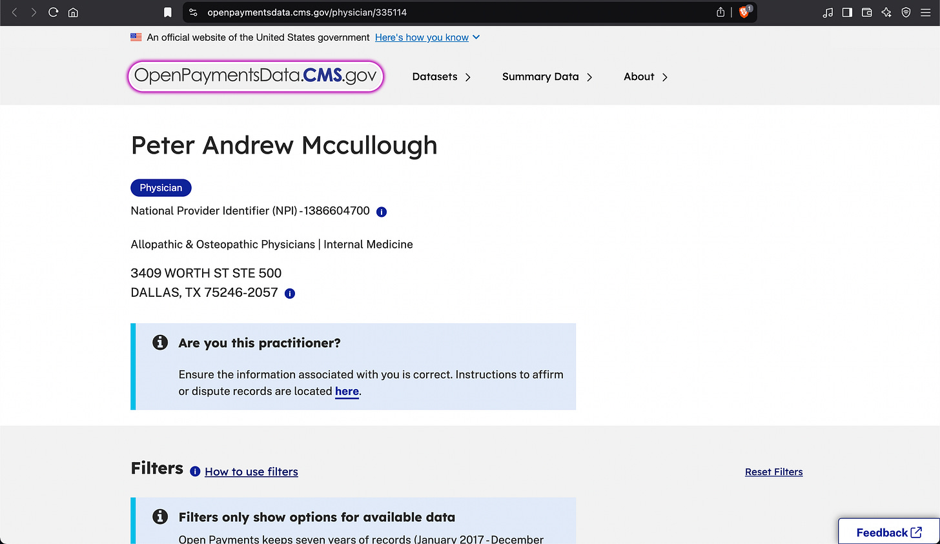
Task: Open the Feedback button
Action: pos(889,531)
